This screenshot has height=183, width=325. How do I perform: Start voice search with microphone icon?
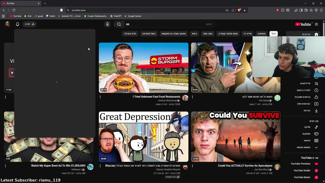click(107, 24)
